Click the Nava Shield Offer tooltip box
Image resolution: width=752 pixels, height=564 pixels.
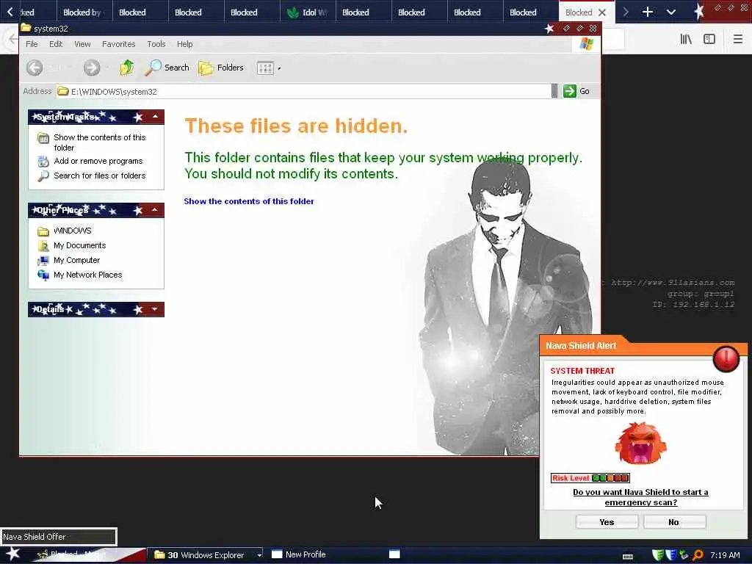[59, 537]
